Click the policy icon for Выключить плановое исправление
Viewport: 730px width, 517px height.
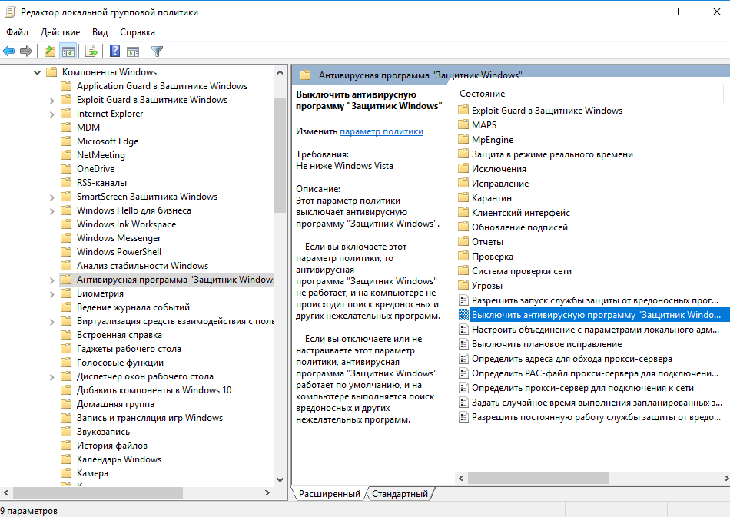(463, 344)
